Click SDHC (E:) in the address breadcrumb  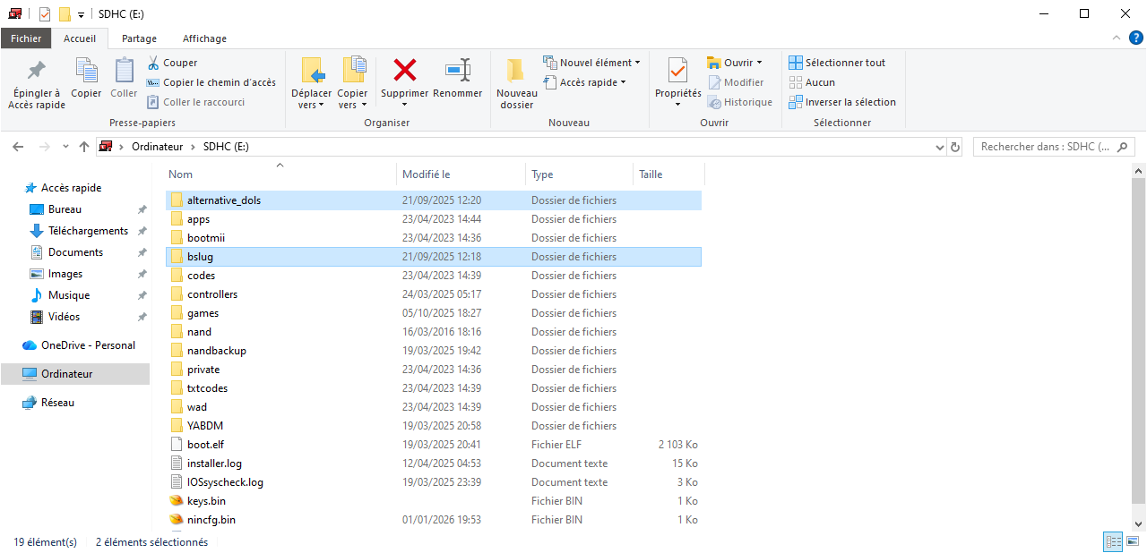click(226, 147)
